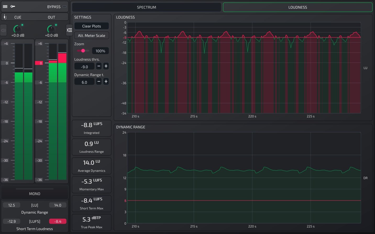Click the Alt. Meter Scale button
The image size is (375, 234).
[x=92, y=36]
